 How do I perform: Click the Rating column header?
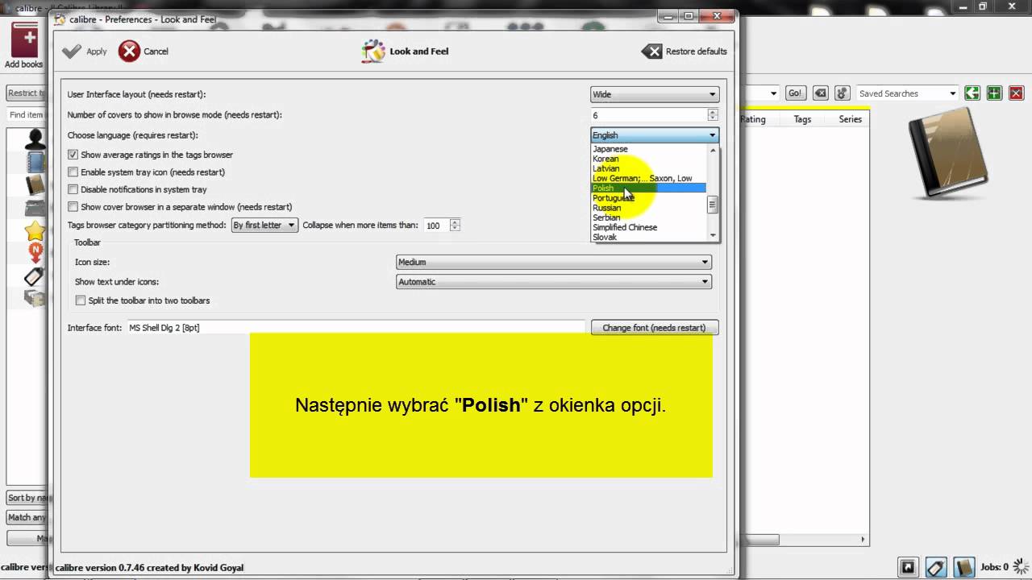tap(753, 119)
